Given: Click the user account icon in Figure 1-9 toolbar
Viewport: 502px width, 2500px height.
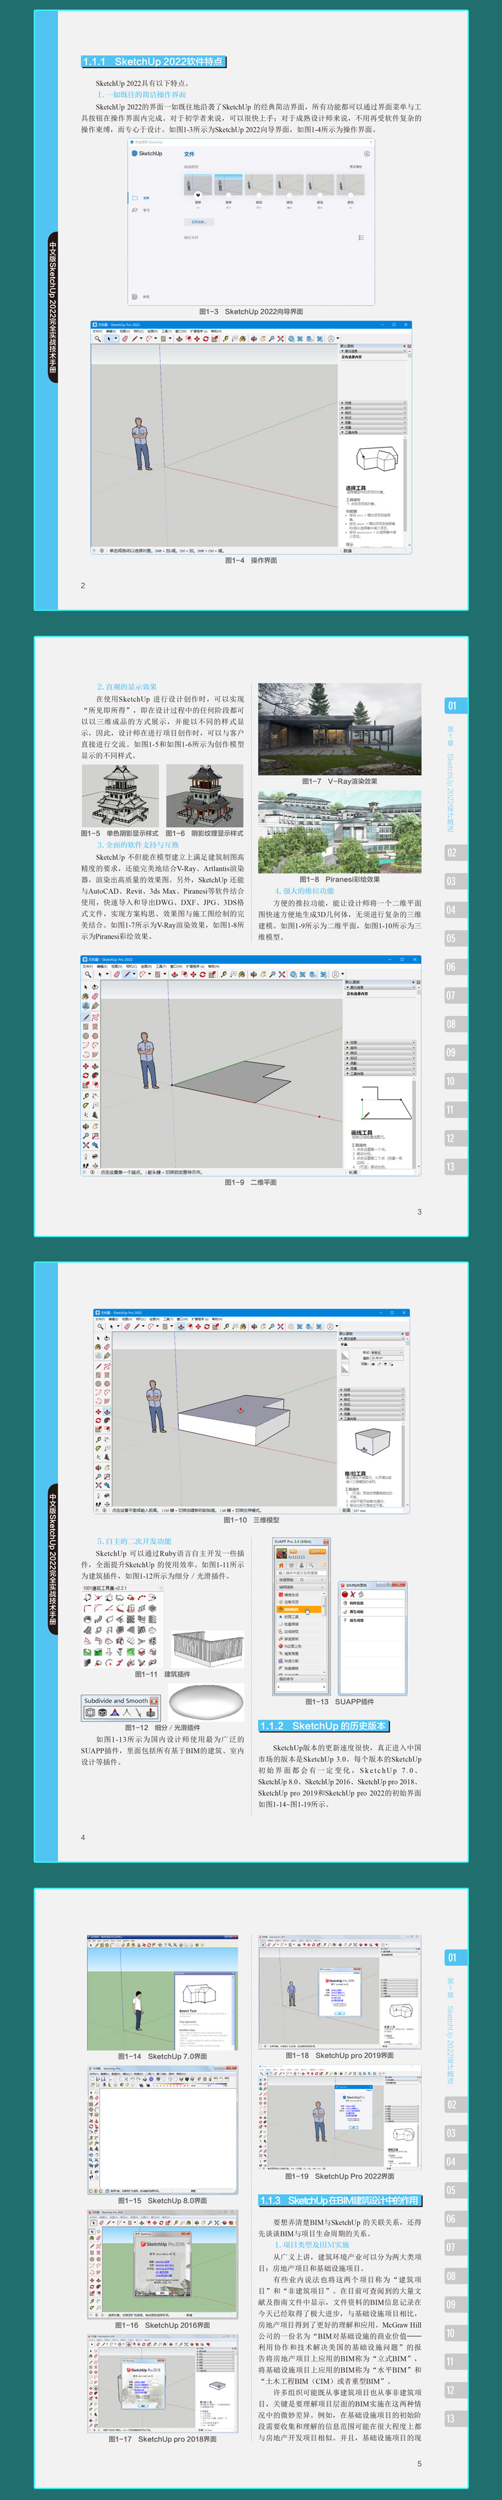Looking at the screenshot, I should coord(336,975).
